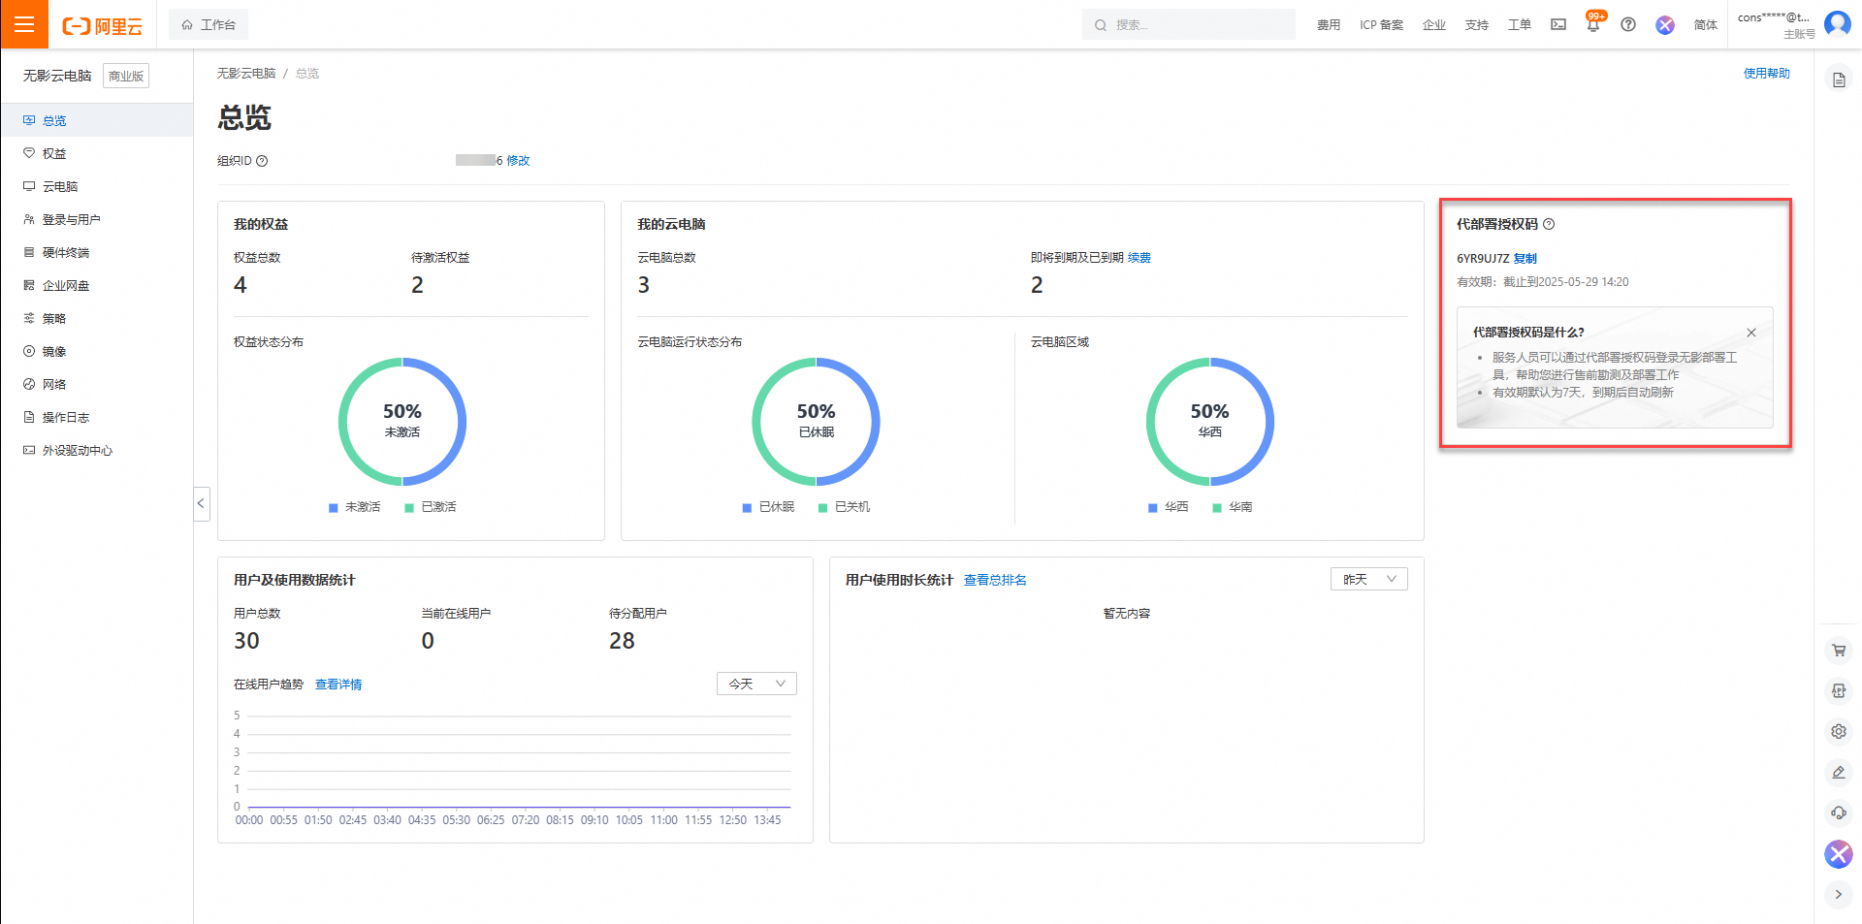Toggle the 已激活 legend swatch

[x=409, y=508]
